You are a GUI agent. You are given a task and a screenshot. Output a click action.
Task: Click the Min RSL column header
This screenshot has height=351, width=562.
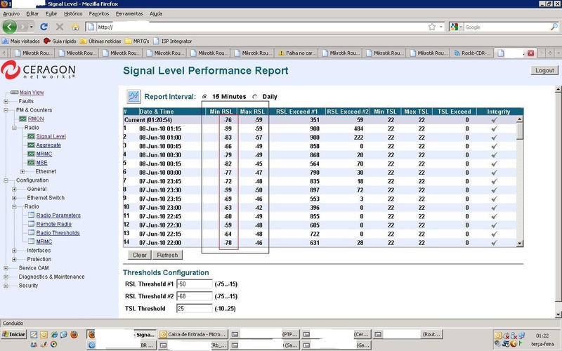[x=221, y=112]
